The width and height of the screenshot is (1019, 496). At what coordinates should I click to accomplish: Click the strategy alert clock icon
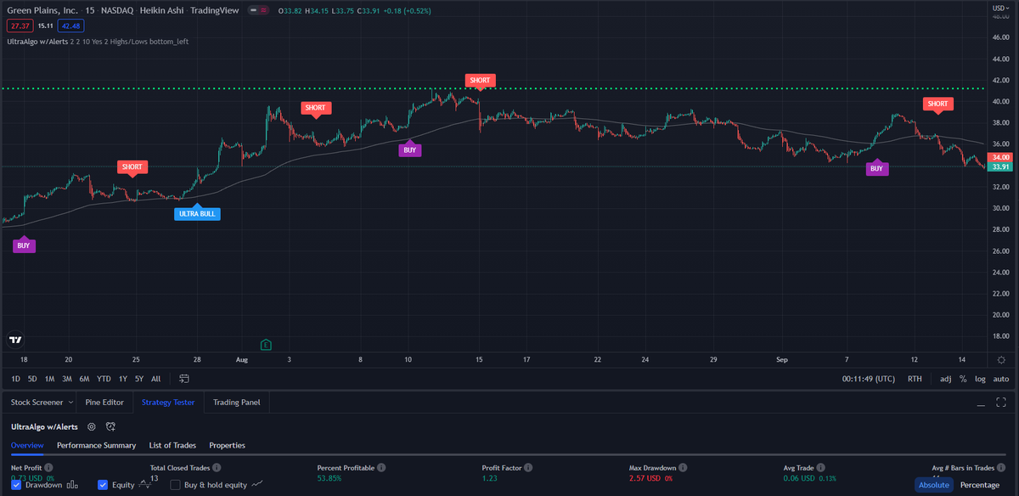click(110, 426)
